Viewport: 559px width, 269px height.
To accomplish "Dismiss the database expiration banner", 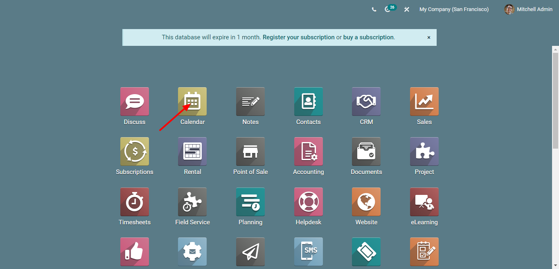I will point(429,37).
